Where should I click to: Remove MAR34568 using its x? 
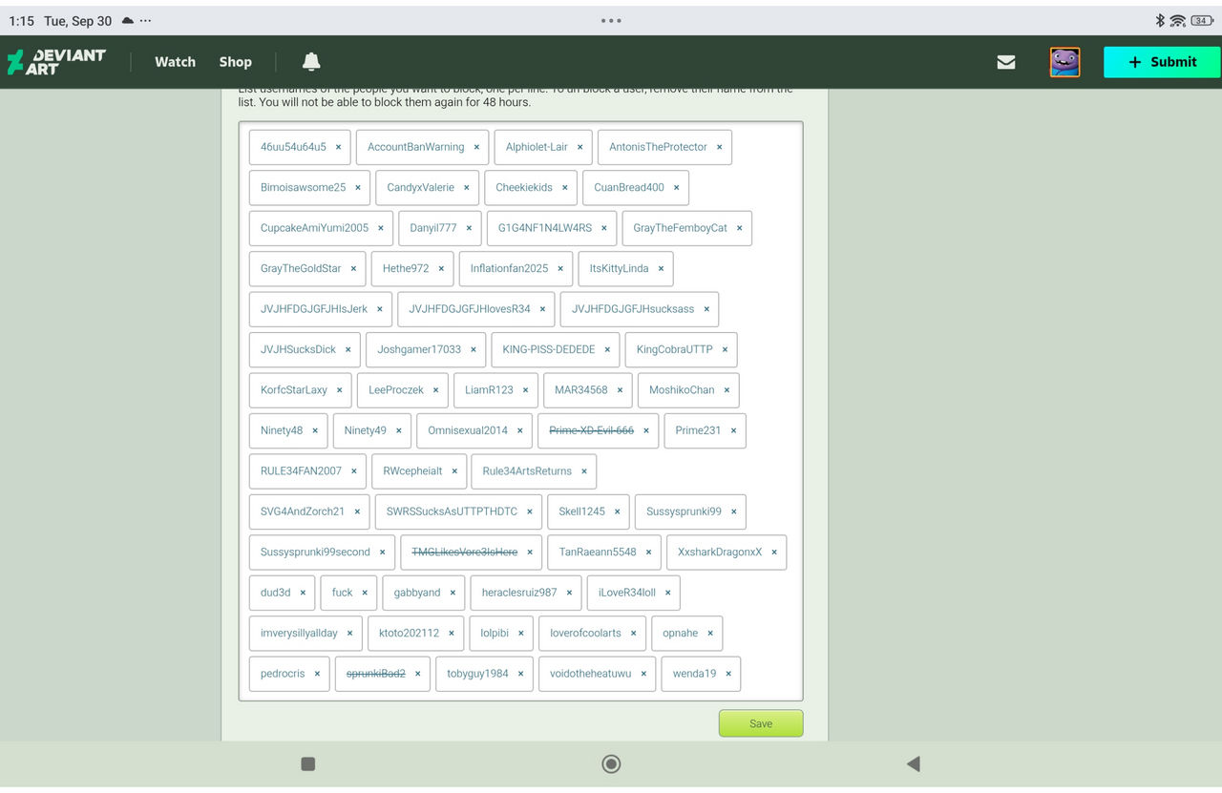[x=620, y=390]
